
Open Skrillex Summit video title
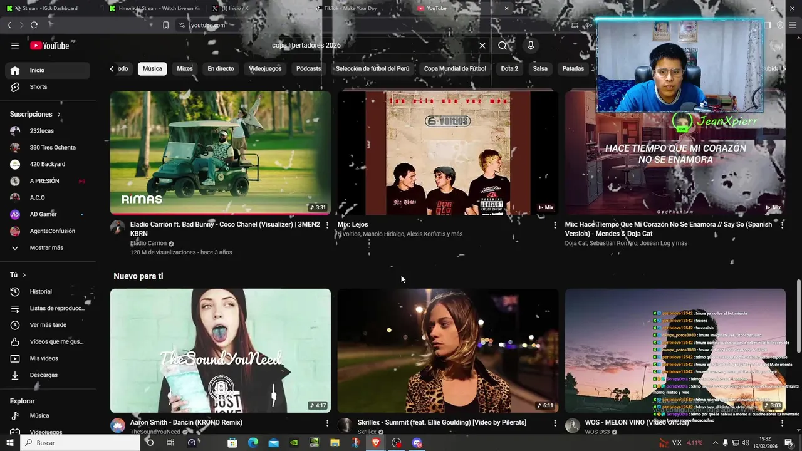[442, 422]
